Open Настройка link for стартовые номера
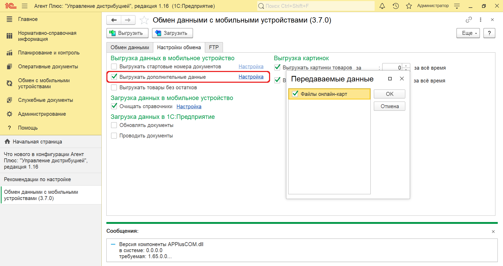503x266 pixels. pos(251,66)
